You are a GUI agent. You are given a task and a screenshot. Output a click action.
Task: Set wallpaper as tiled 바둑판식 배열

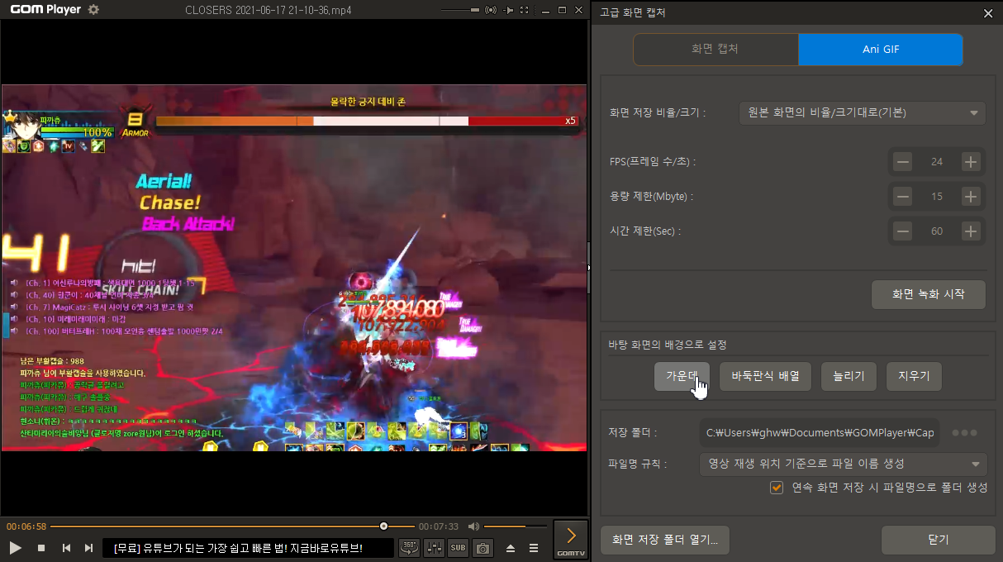(x=765, y=376)
